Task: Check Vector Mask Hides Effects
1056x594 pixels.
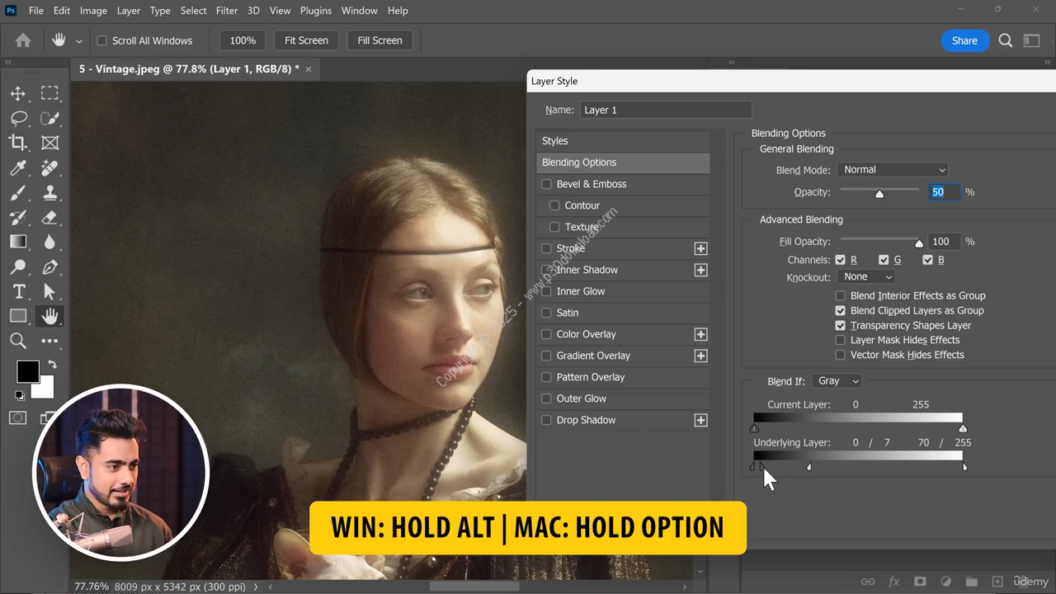Action: pos(841,355)
